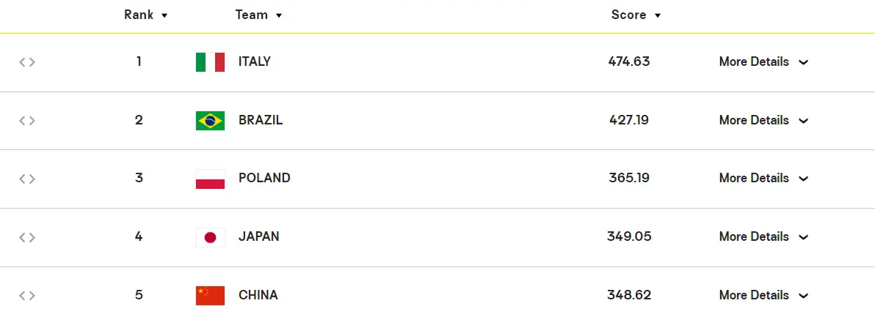Screen dimensions: 875x325
Task: Click Italy's rank change arrows icon
Action: click(27, 62)
